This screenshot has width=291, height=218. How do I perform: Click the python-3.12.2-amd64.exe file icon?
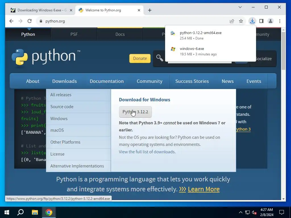[x=173, y=33]
